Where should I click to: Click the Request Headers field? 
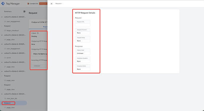[82, 31]
